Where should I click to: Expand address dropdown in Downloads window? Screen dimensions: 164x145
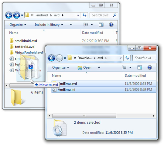pyautogui.click(x=121, y=58)
